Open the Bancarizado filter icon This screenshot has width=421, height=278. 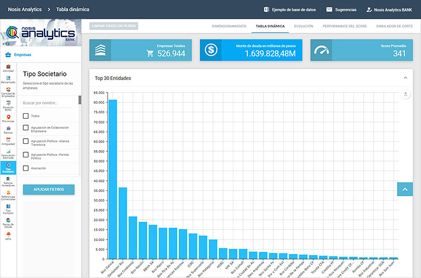click(8, 78)
